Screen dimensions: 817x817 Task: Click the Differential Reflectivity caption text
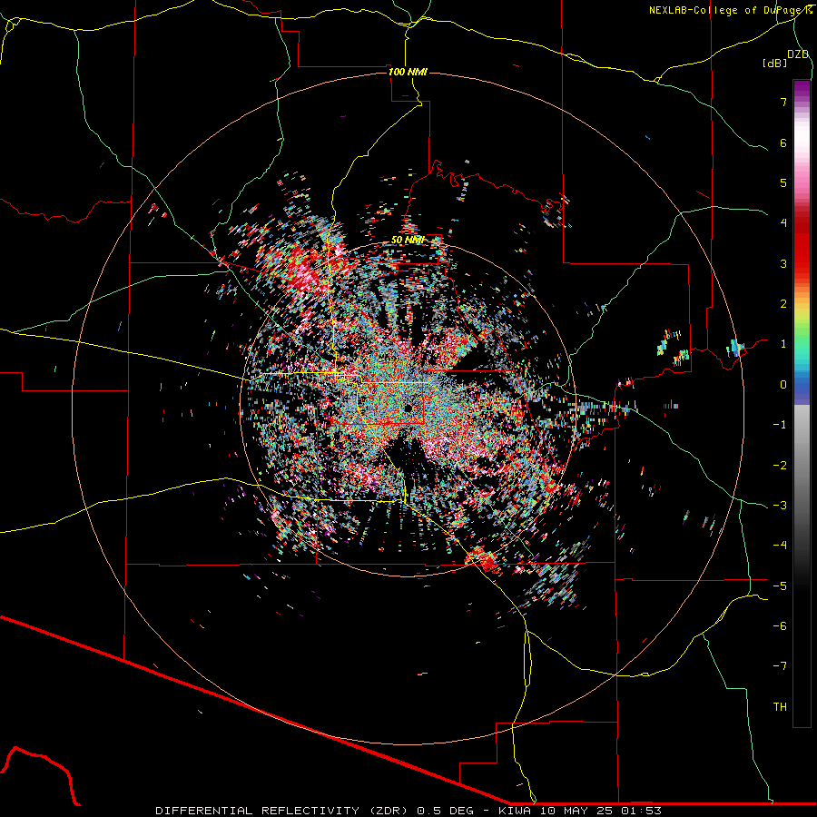pos(408,811)
